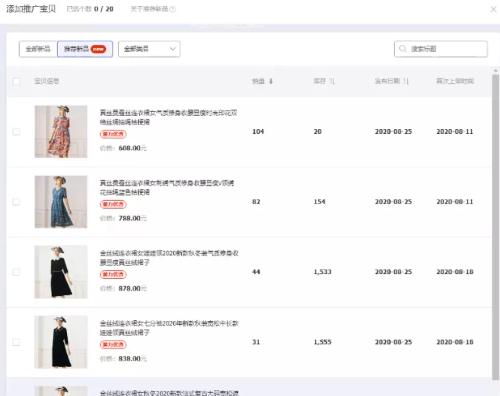Tick the select-all checkbox in header

point(16,81)
